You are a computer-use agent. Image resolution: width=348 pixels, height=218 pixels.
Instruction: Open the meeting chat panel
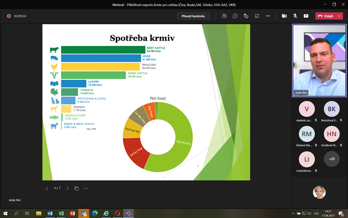pos(235,16)
